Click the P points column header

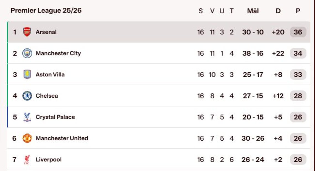click(298, 11)
